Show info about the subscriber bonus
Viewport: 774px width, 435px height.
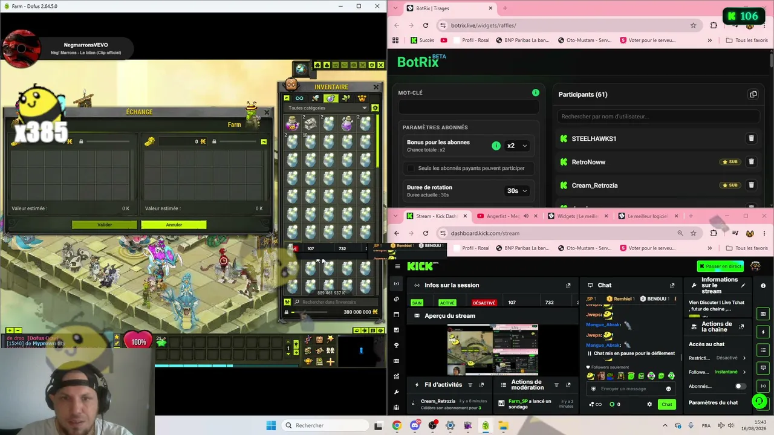point(496,146)
